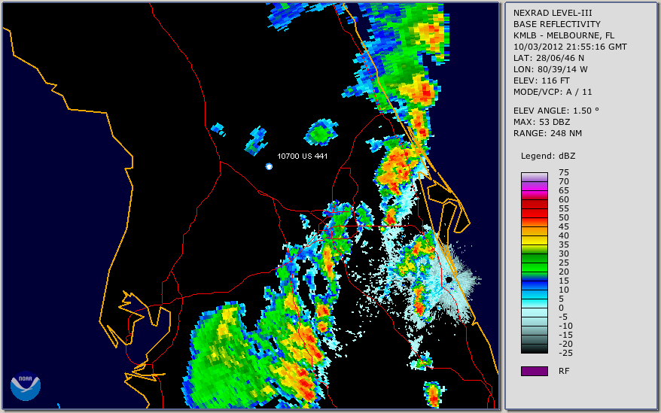Click the NOAA logo on the map

tap(26, 386)
